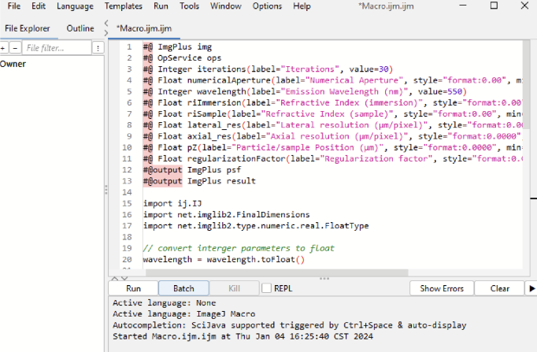
Task: Maximize the script editor window
Action: tap(494, 6)
